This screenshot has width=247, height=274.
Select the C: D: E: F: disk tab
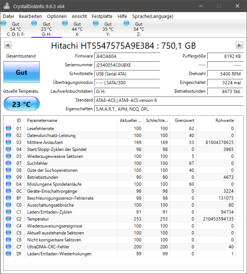click(16, 29)
